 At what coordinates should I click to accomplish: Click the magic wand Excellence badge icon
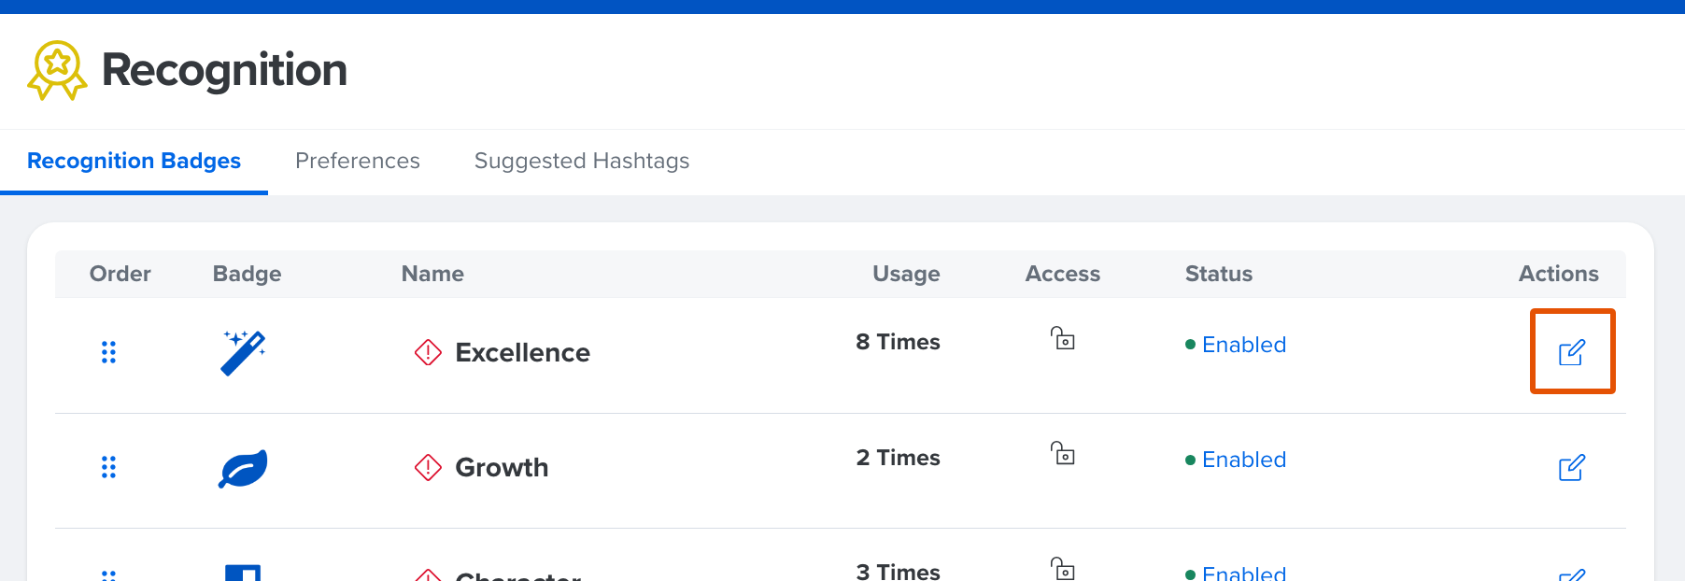(243, 352)
